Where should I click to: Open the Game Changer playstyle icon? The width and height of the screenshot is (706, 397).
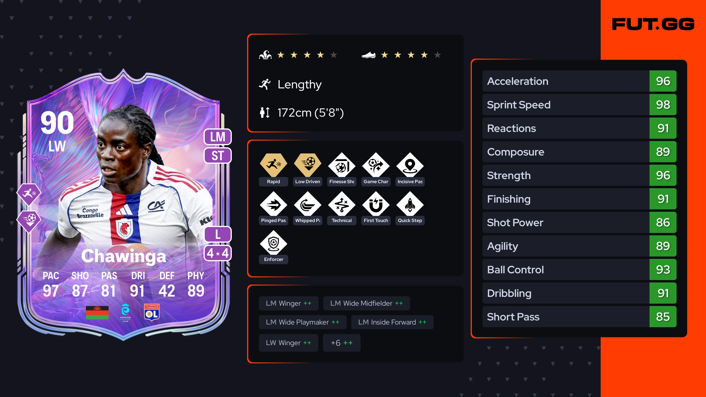point(376,165)
